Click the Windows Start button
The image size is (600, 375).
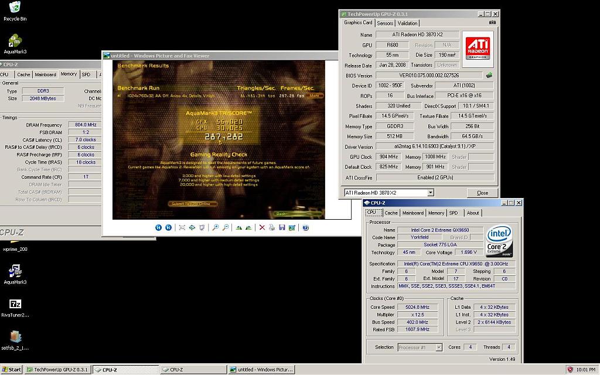coord(11,370)
